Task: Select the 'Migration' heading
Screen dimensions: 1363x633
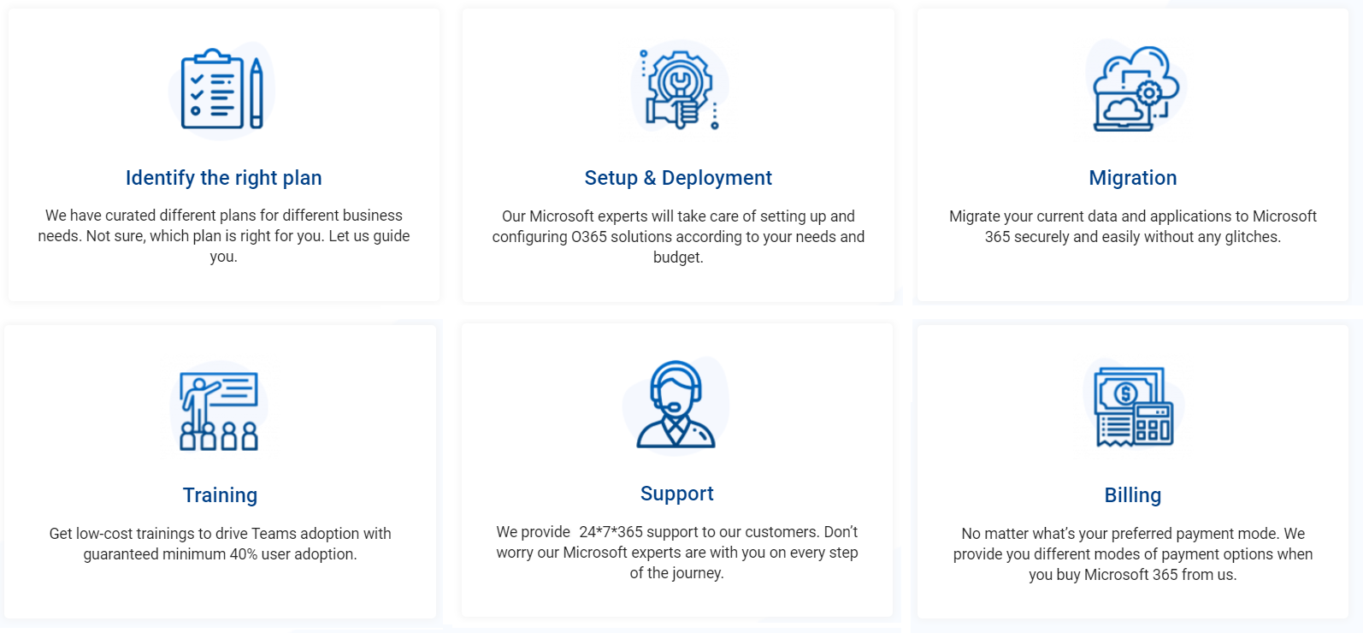Action: pyautogui.click(x=1133, y=178)
